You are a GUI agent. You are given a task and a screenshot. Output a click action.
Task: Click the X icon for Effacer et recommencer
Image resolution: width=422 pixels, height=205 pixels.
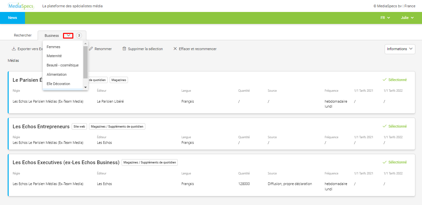(x=175, y=49)
